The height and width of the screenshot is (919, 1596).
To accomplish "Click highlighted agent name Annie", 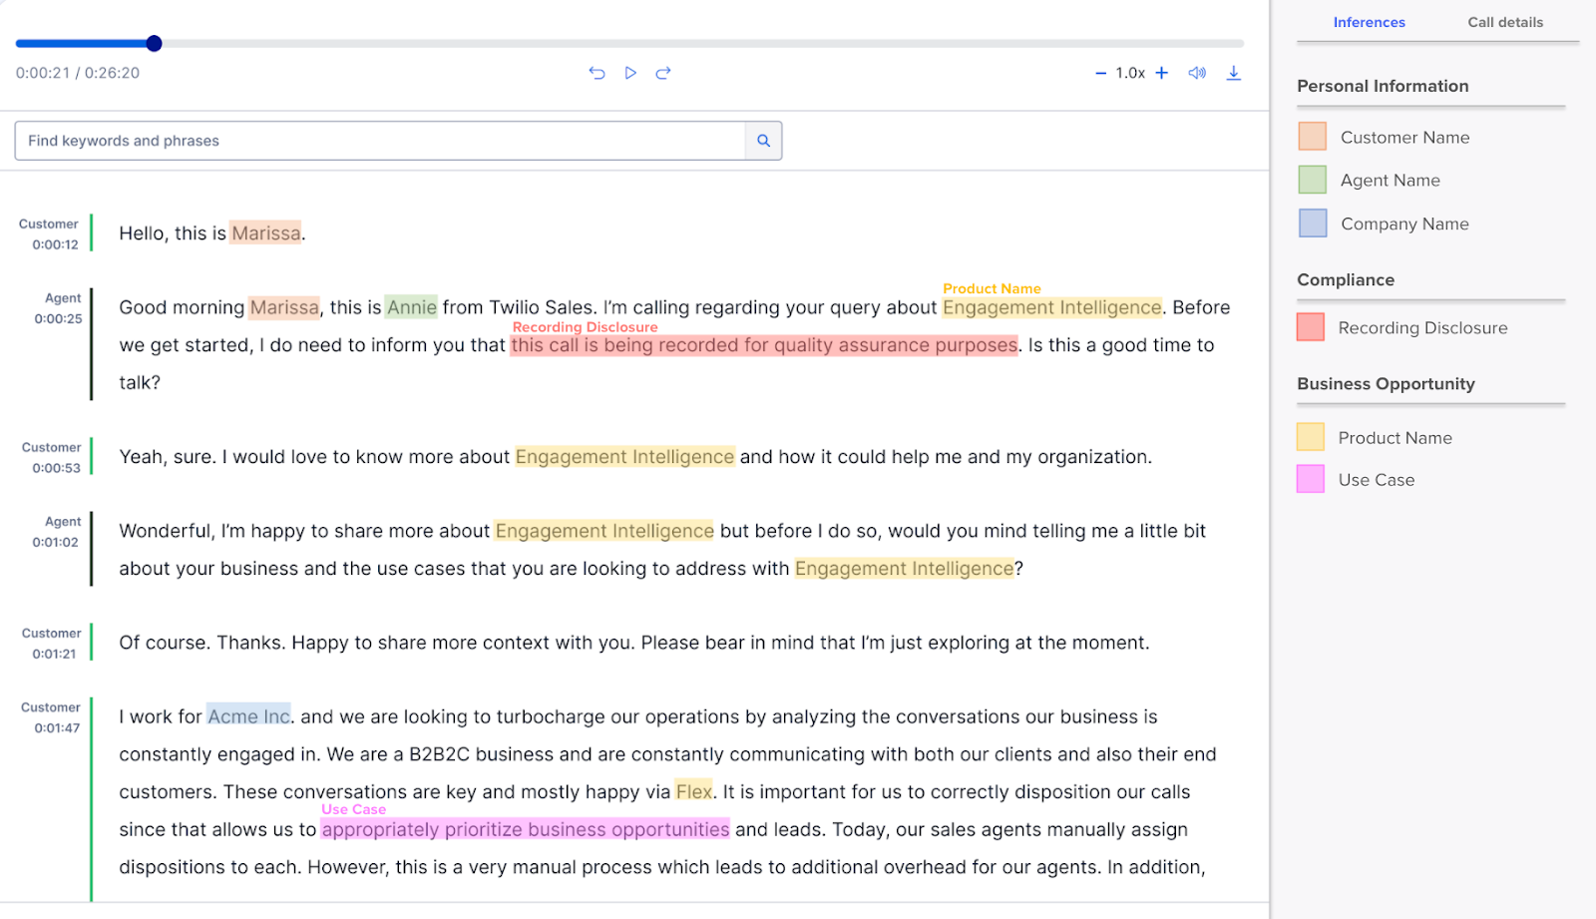I will click(x=411, y=307).
